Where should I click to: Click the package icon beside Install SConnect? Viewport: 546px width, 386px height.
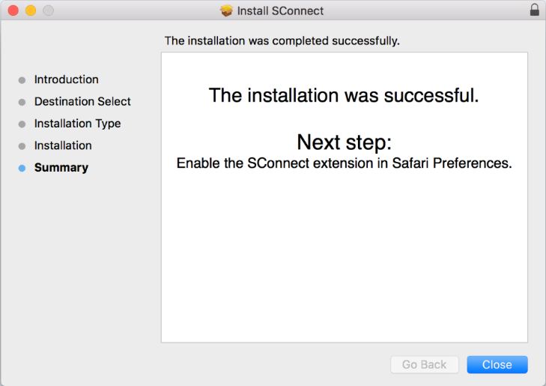(226, 10)
